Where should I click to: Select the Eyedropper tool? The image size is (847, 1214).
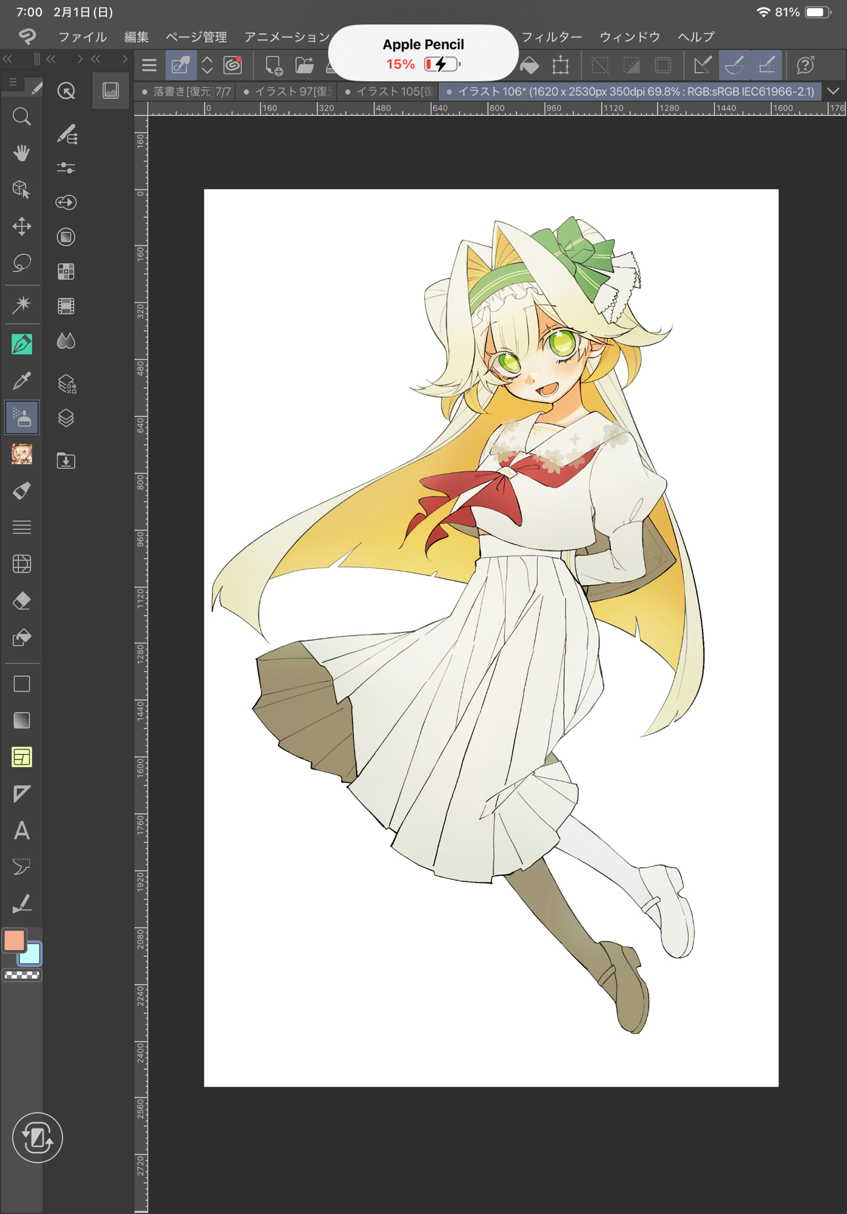[x=22, y=381]
